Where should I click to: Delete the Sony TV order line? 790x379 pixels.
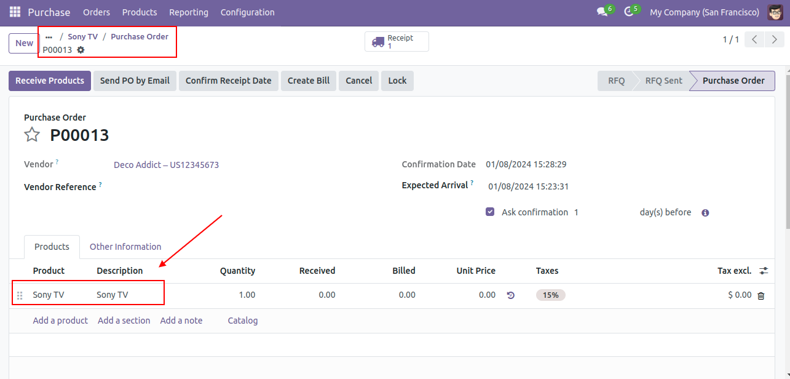click(x=761, y=295)
